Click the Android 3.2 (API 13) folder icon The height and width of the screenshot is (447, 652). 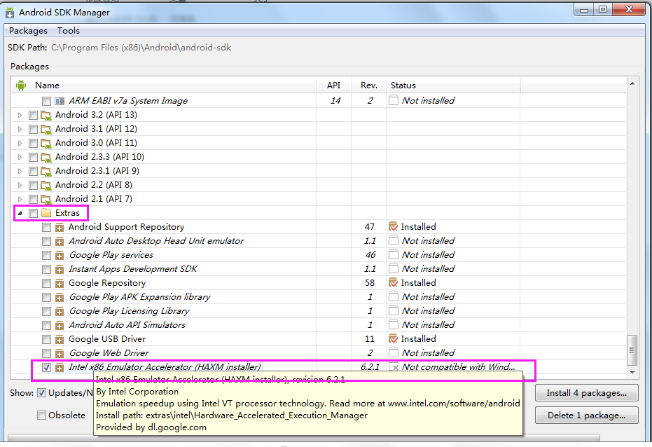pyautogui.click(x=46, y=115)
